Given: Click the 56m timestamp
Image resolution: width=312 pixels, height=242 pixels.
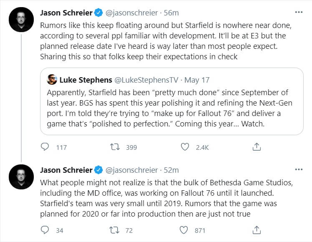Looking at the screenshot, I should point(171,13).
